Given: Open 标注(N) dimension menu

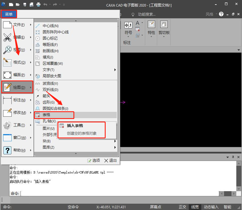Looking at the screenshot, I should (x=17, y=100).
